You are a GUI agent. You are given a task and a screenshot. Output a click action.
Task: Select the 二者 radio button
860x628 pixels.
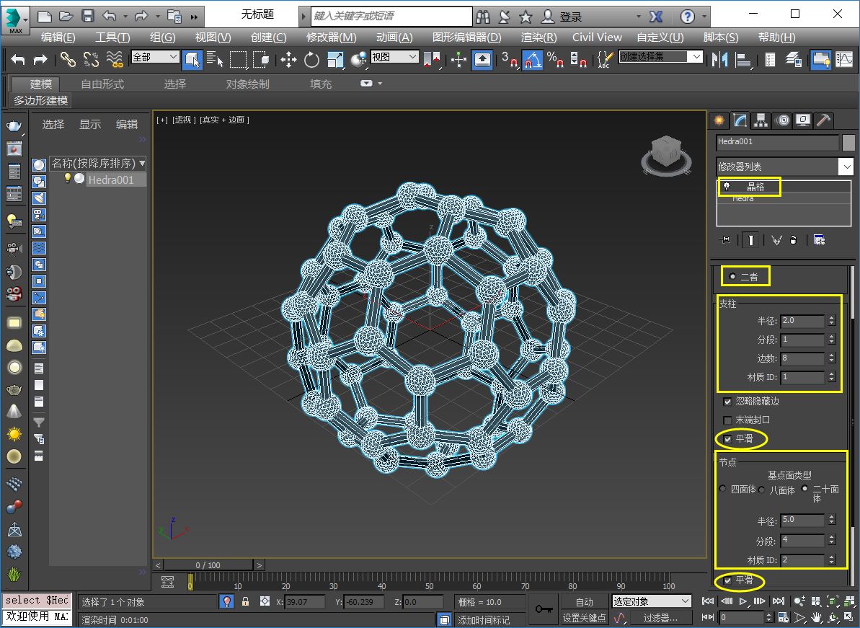coord(732,276)
